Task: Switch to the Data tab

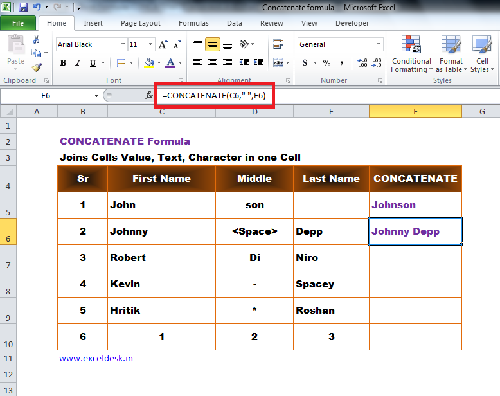Action: click(x=235, y=23)
